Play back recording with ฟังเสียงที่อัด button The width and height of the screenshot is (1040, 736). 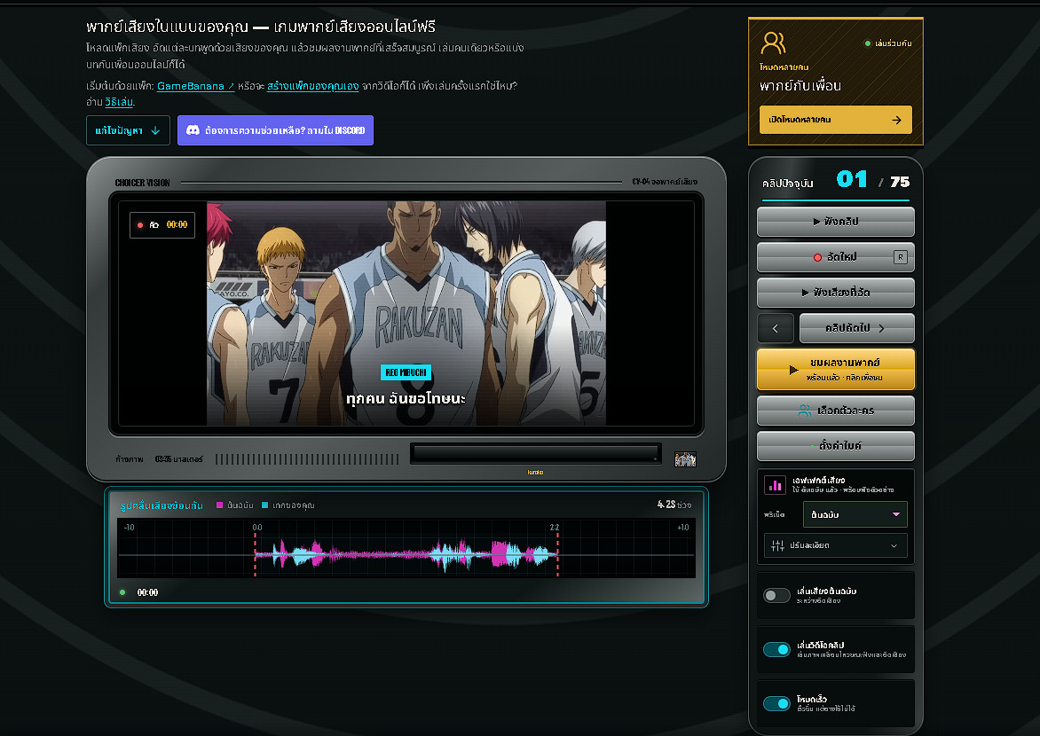(x=835, y=293)
